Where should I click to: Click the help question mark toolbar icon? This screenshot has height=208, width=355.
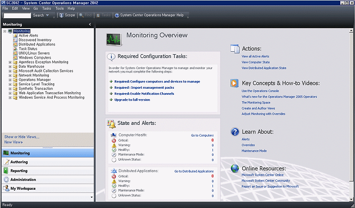click(x=117, y=15)
